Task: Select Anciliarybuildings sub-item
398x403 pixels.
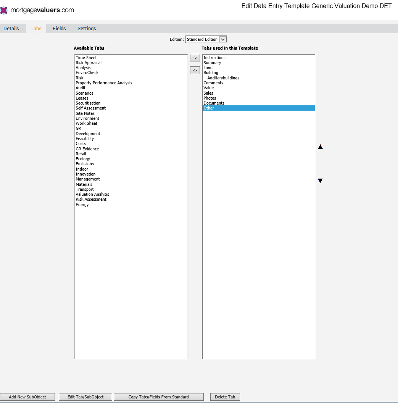Action: (259, 78)
